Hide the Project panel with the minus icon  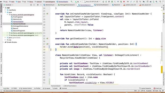pyautogui.click(x=41, y=5)
